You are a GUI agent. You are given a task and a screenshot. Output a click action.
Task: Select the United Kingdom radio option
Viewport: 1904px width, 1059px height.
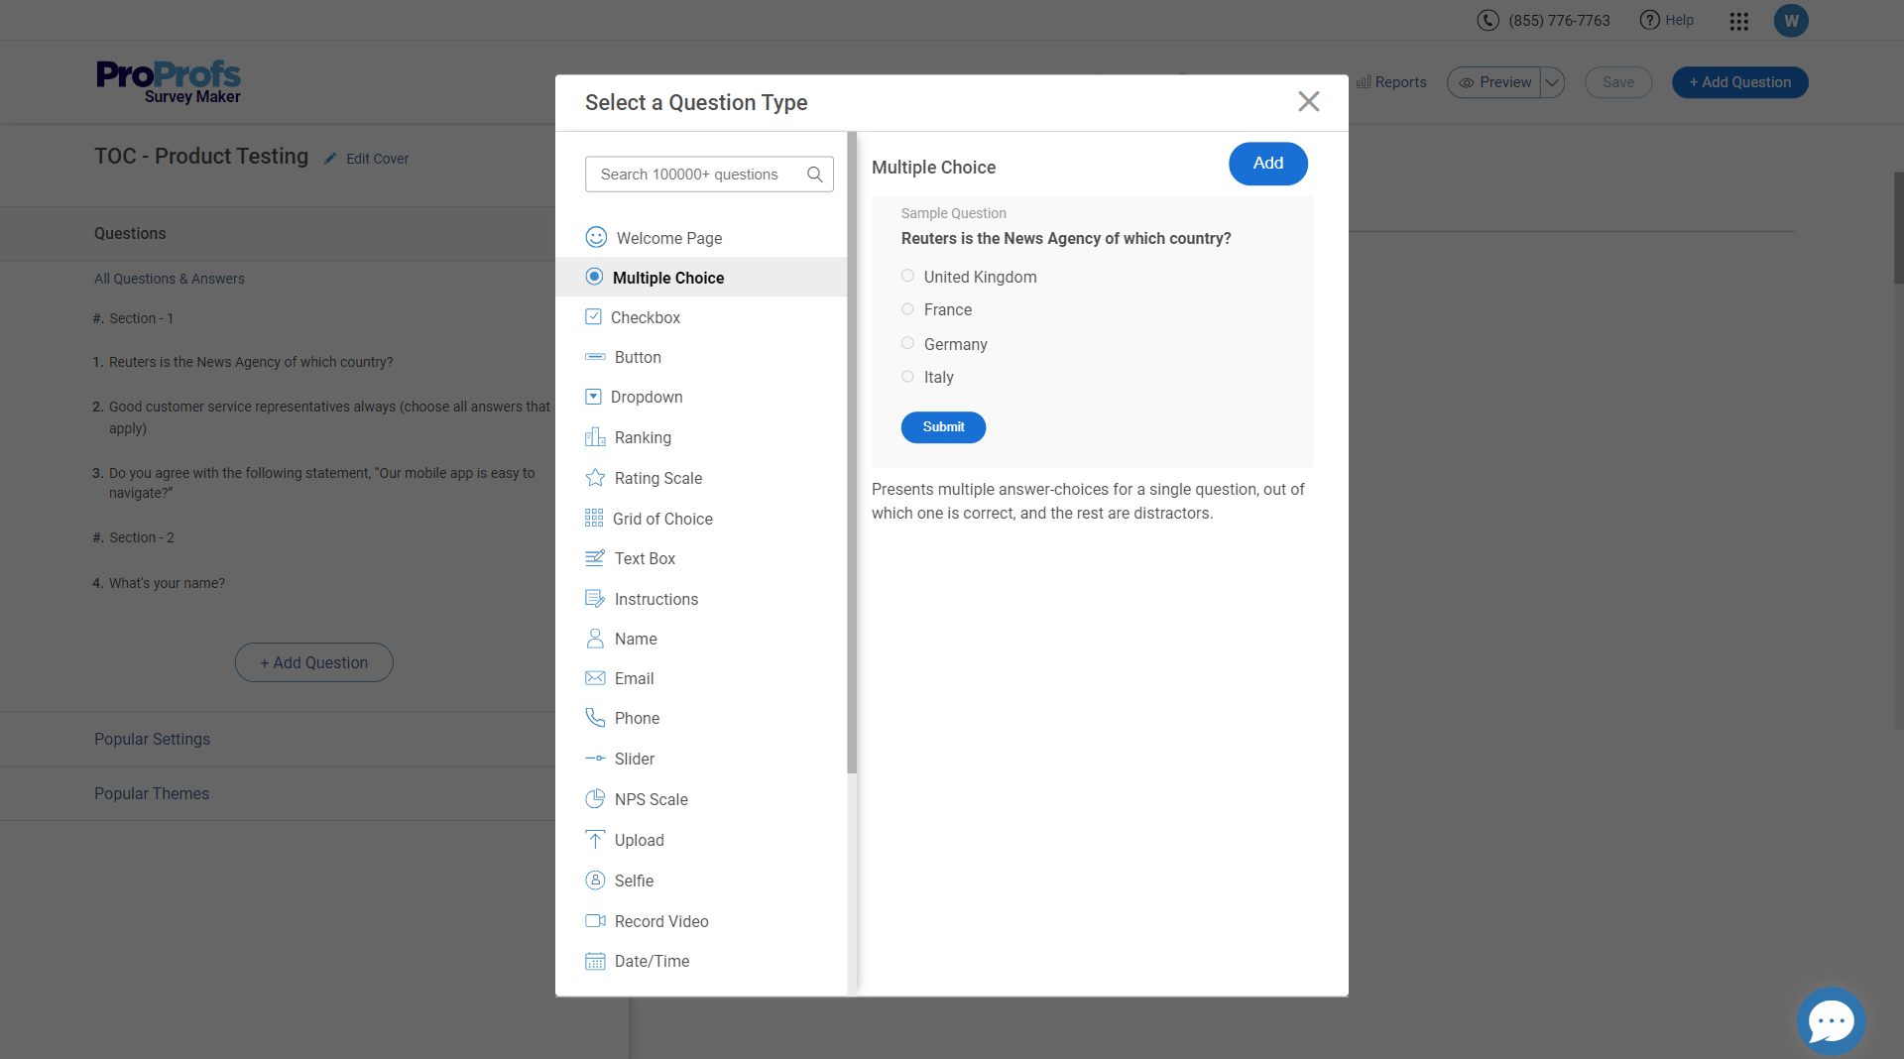(907, 277)
